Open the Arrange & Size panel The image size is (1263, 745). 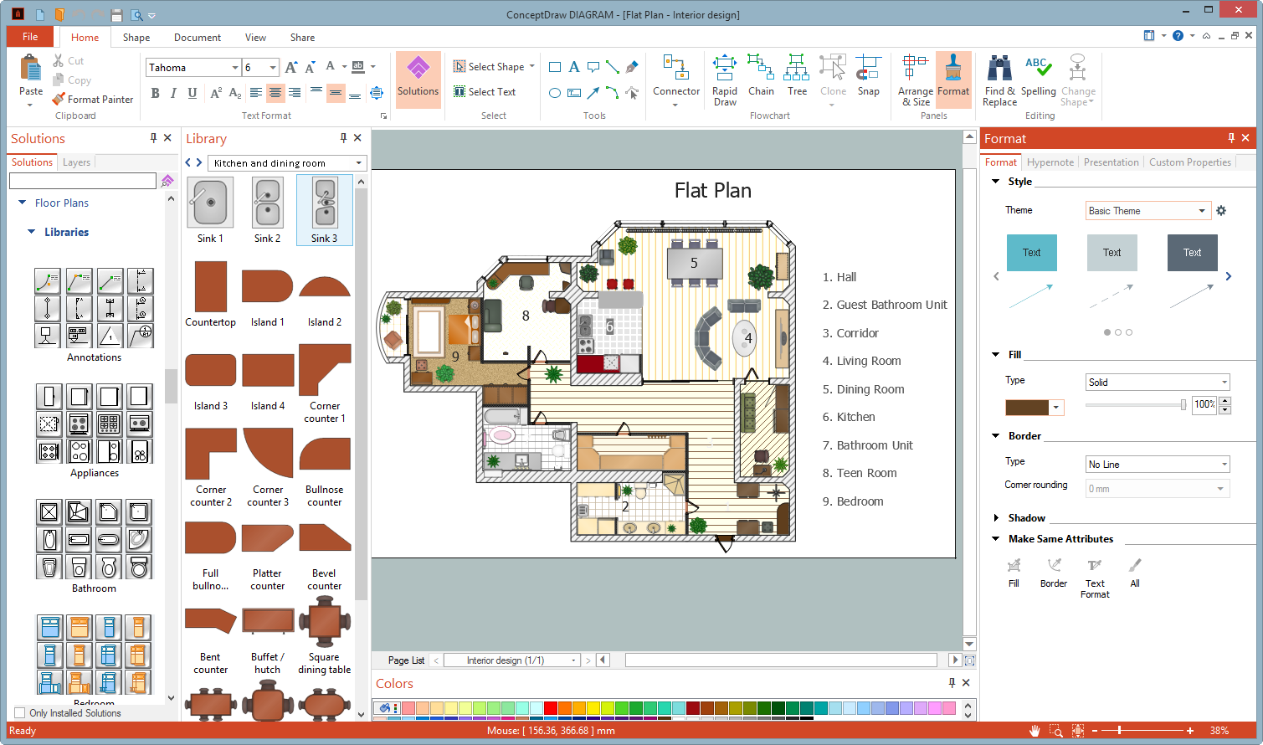tap(915, 80)
